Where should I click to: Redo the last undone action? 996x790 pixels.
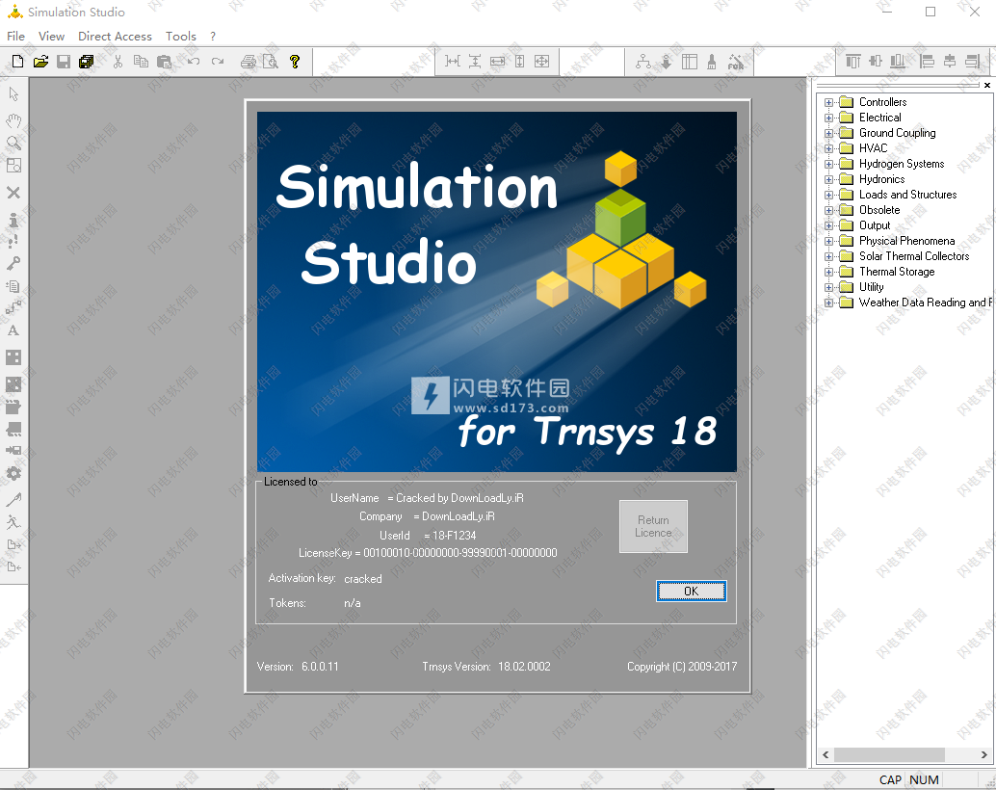tap(218, 62)
